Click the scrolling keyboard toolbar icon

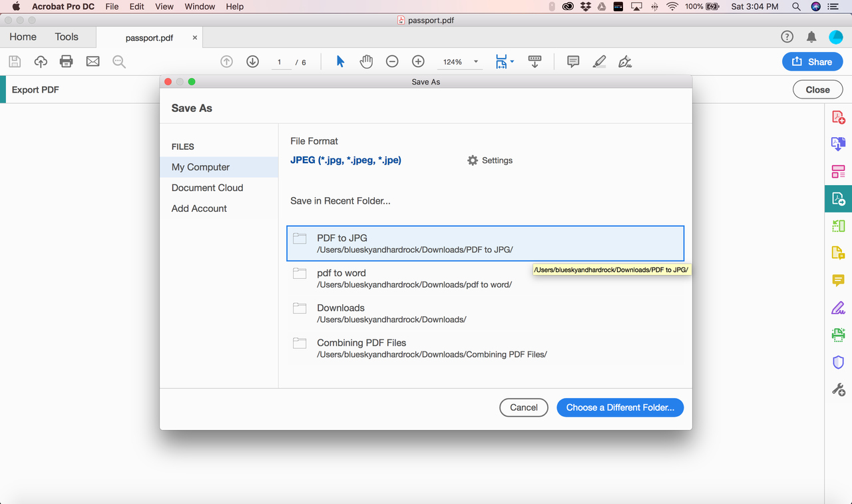[x=534, y=62]
